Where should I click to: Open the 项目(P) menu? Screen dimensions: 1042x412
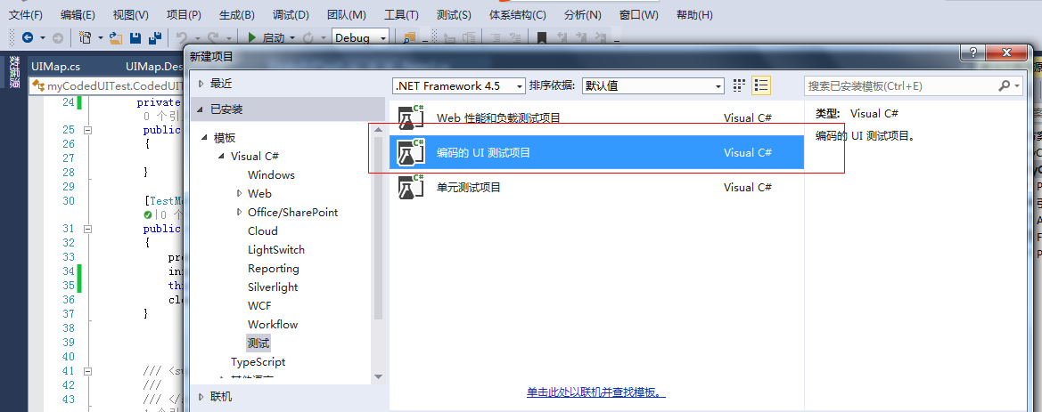(x=185, y=14)
